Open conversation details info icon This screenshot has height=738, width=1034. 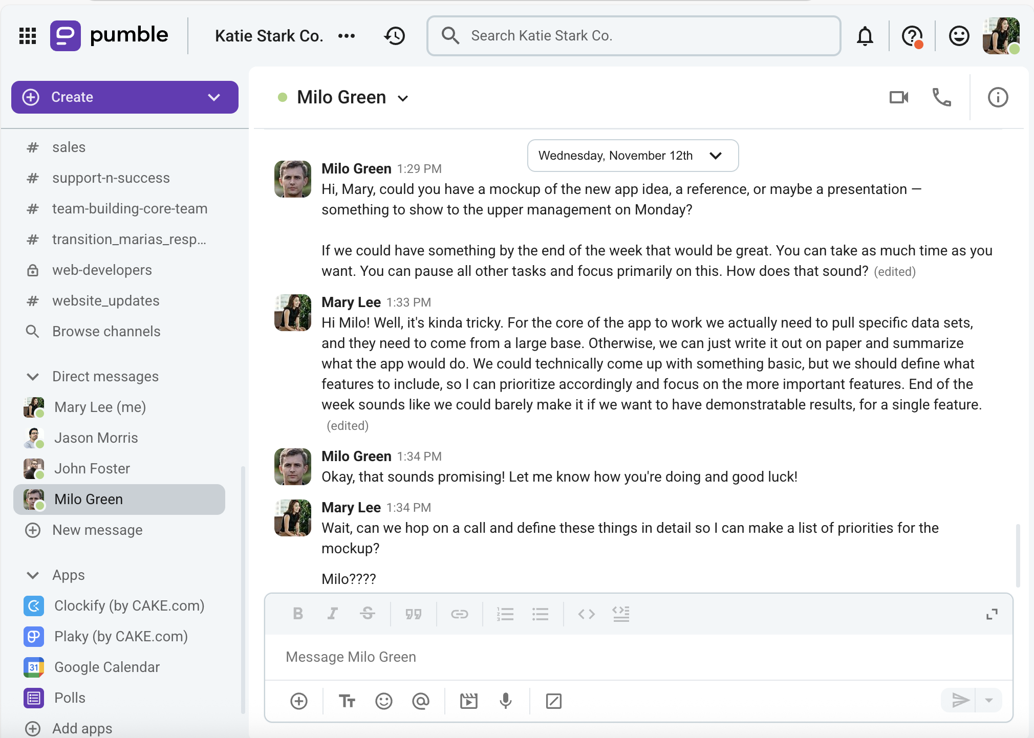[x=997, y=97]
